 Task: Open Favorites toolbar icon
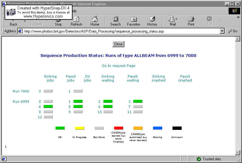tap(134, 21)
